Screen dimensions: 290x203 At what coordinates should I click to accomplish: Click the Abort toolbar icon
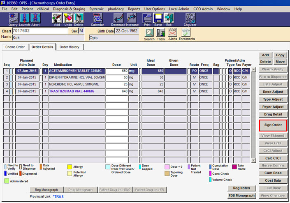click(x=35, y=18)
